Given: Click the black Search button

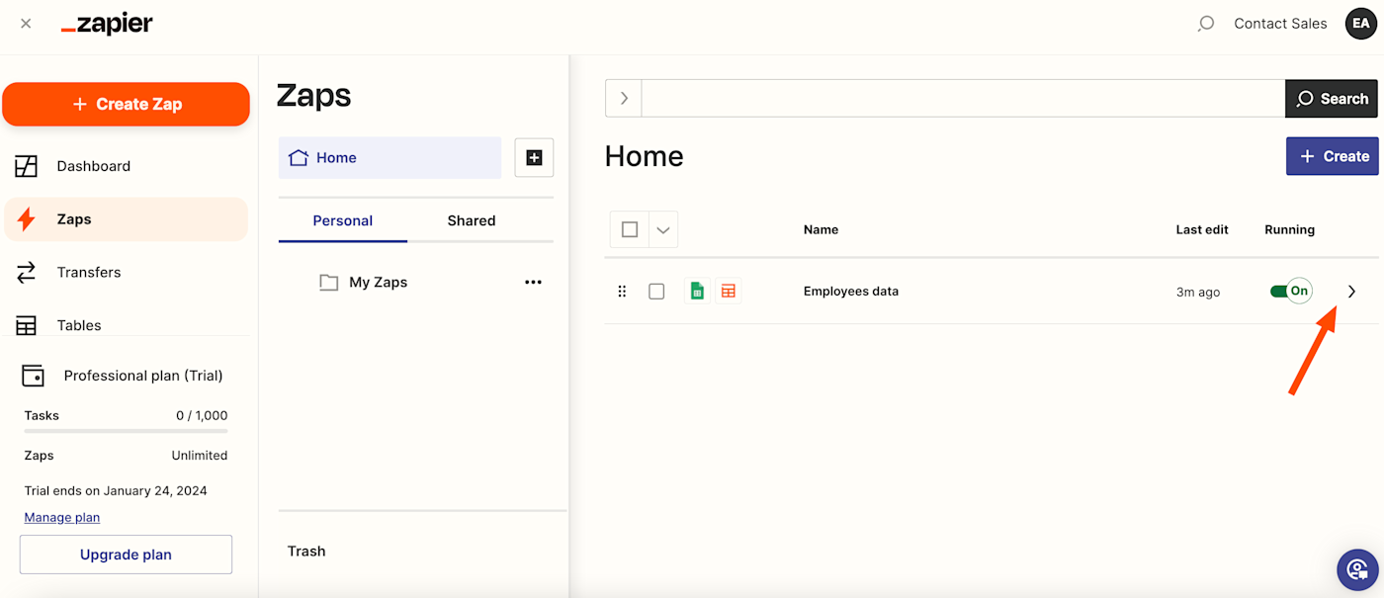Looking at the screenshot, I should [1332, 98].
